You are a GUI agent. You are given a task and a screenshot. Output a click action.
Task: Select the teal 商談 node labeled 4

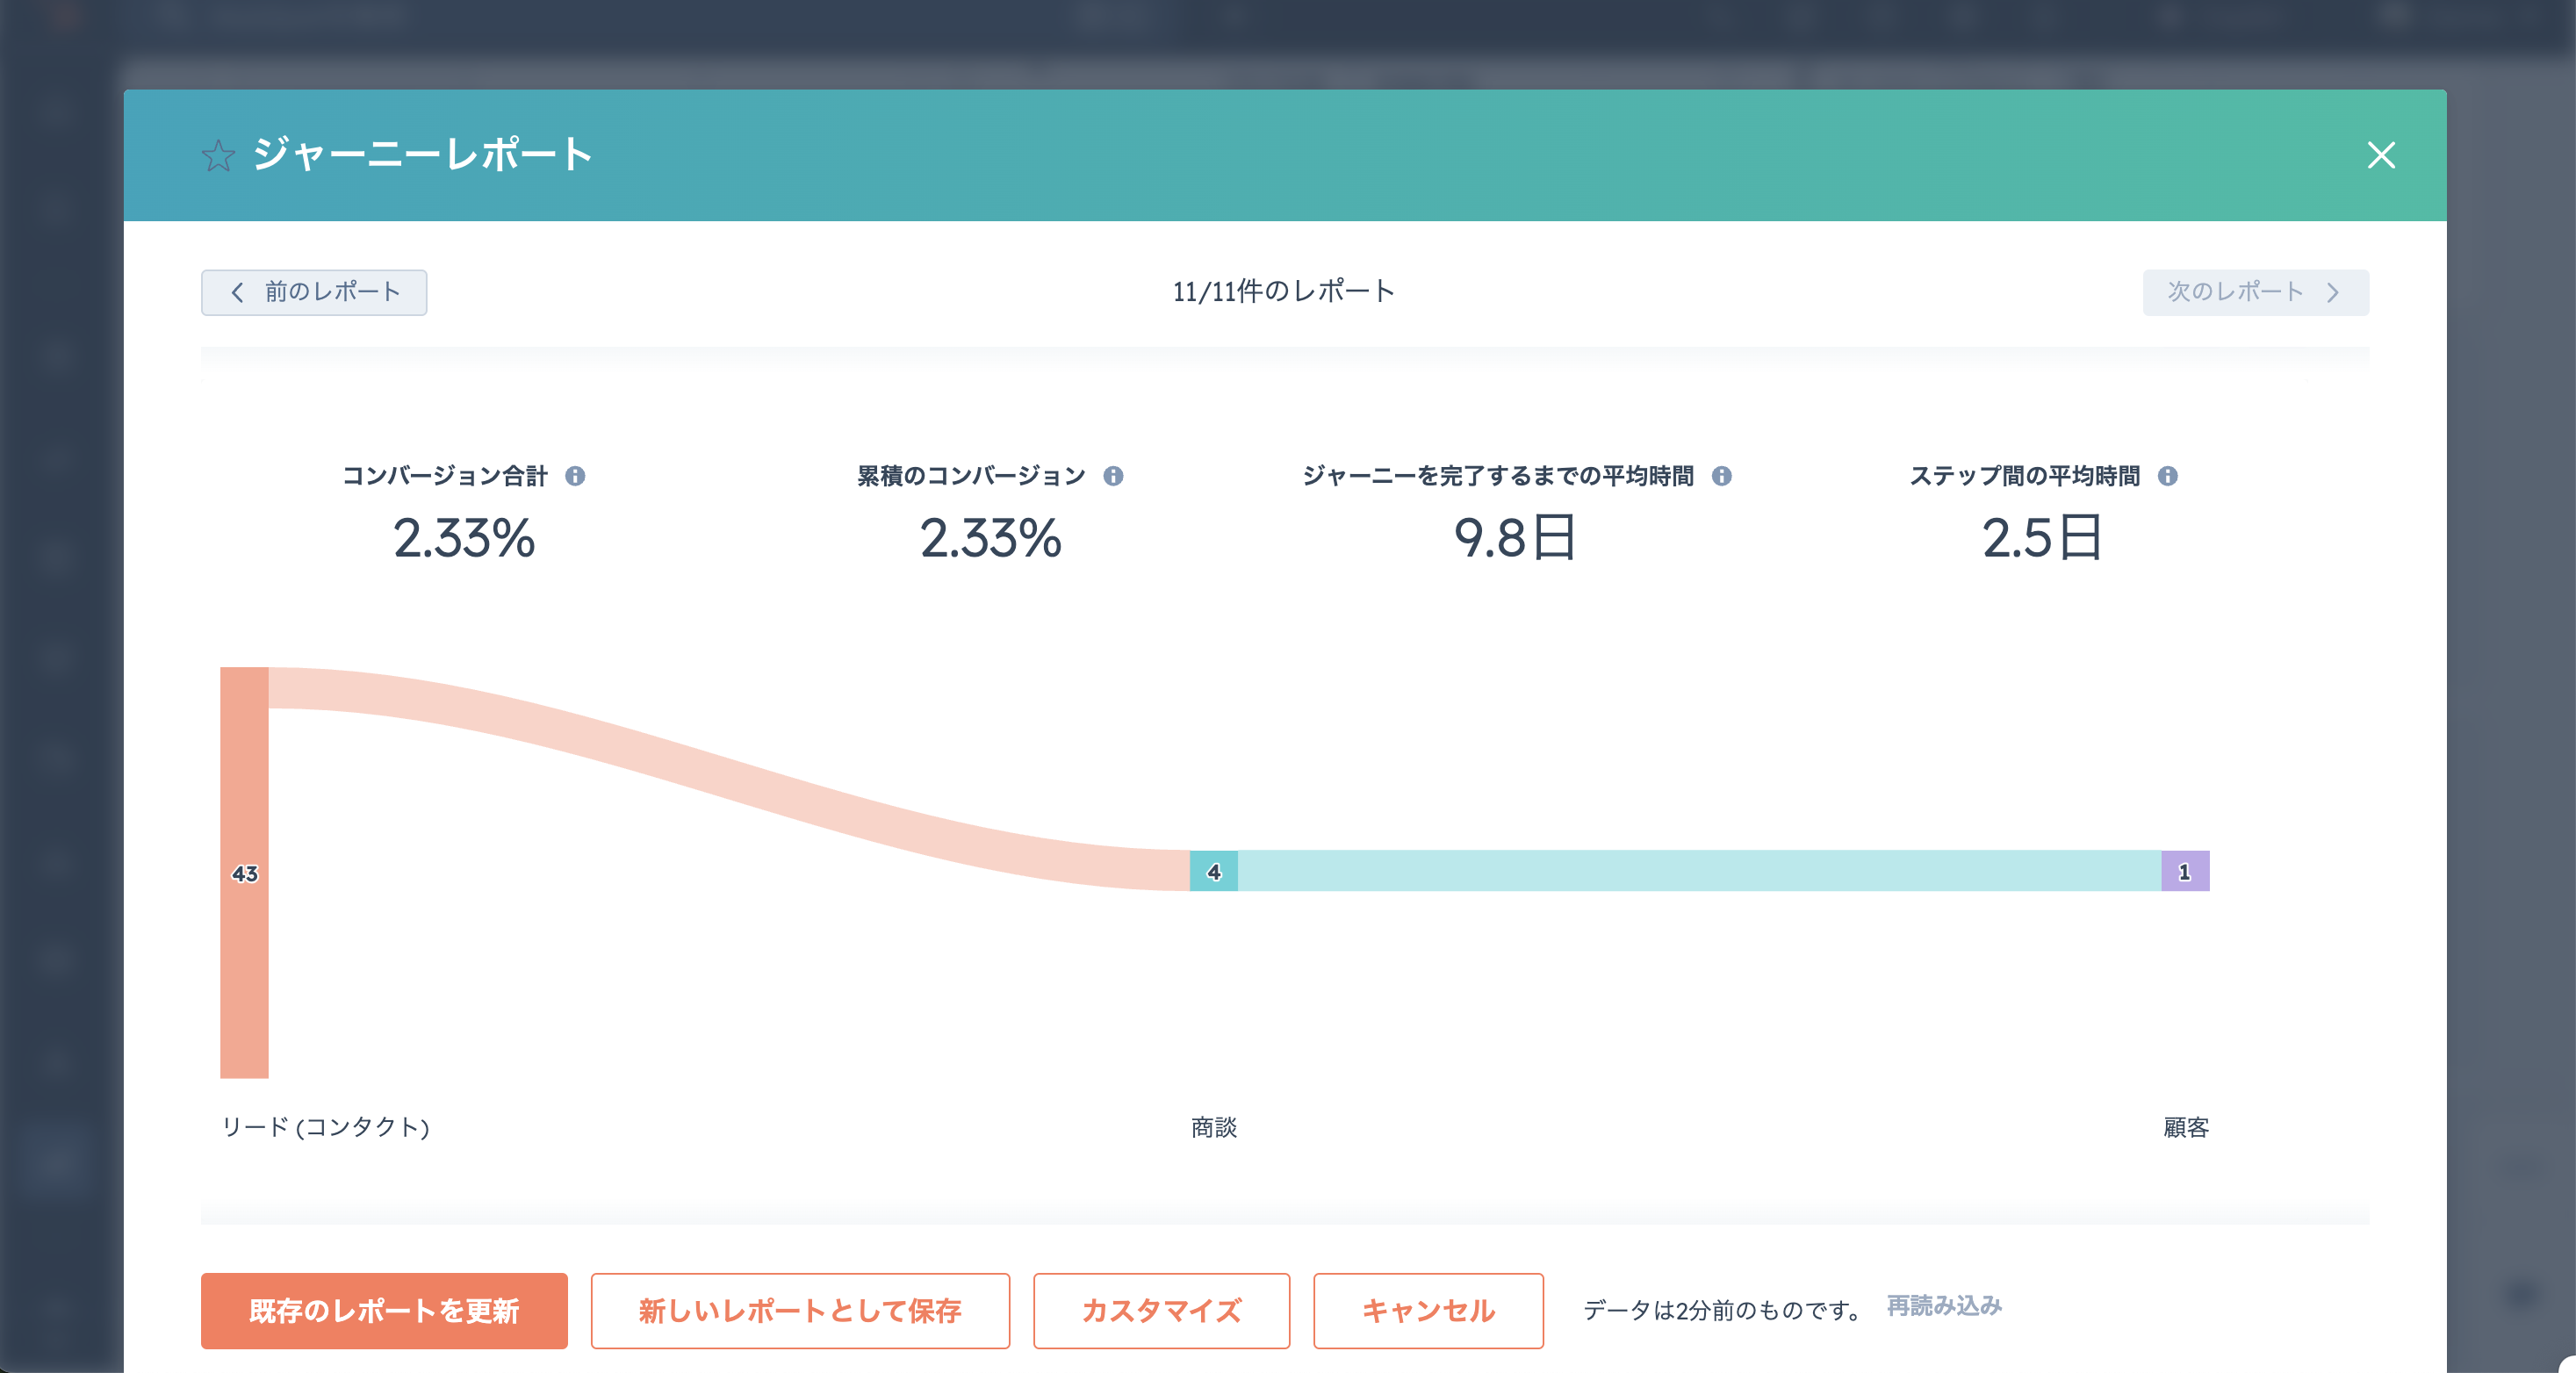click(1213, 871)
